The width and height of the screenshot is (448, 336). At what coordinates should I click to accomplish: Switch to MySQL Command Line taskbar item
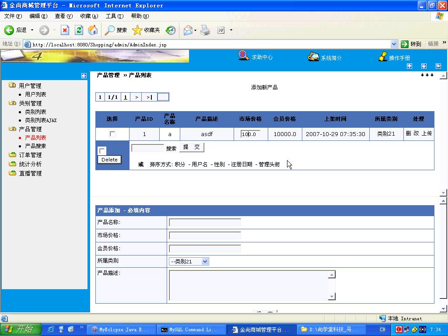coord(192,329)
